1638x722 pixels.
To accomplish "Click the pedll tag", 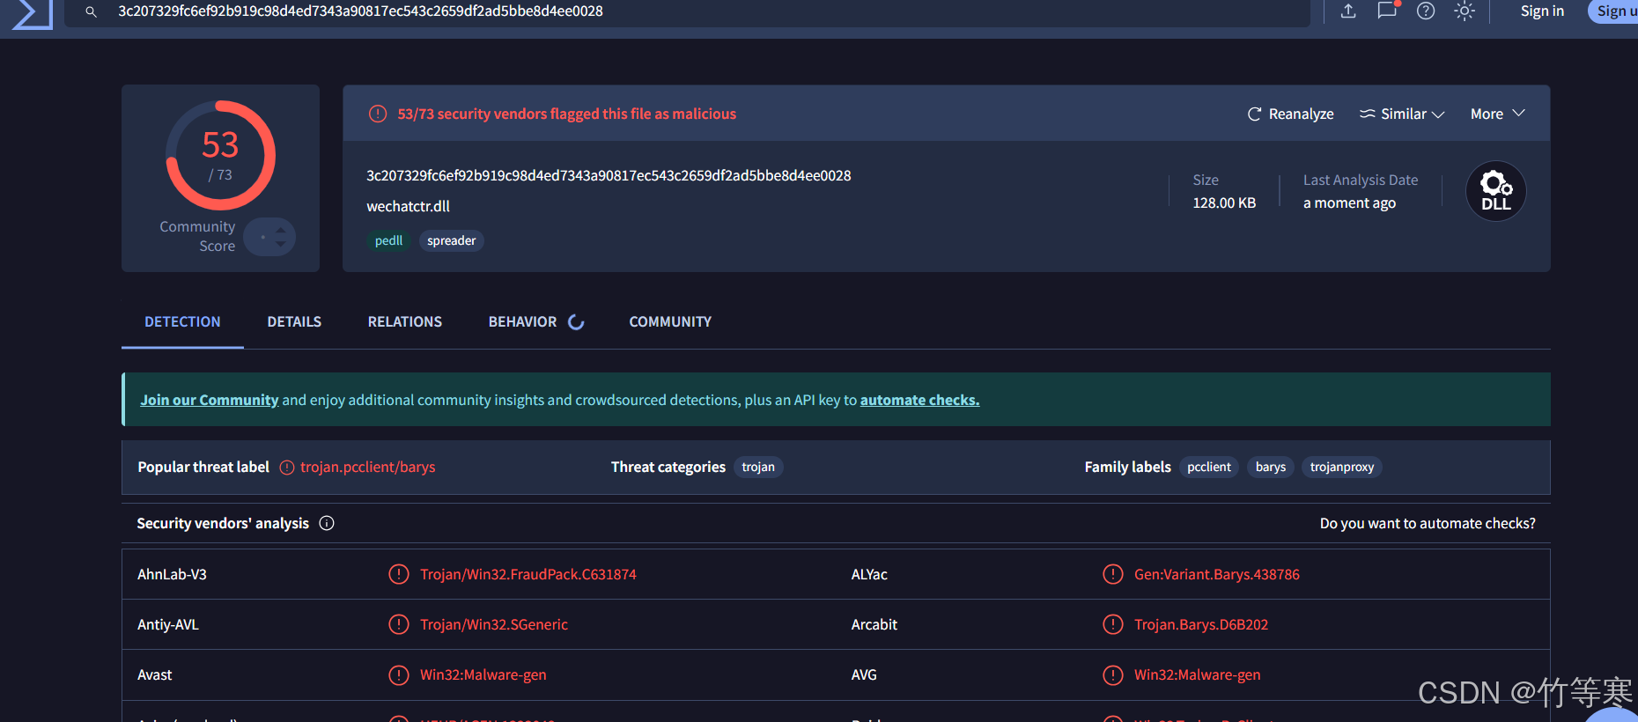I will [388, 241].
